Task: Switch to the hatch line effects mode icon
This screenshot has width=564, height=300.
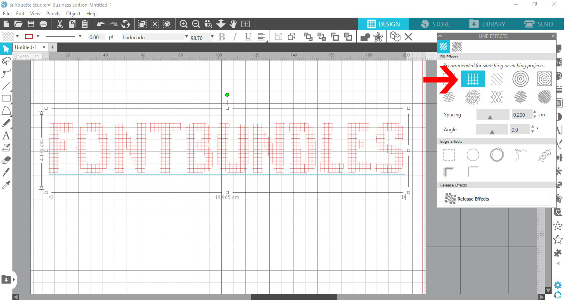Action: (x=457, y=46)
